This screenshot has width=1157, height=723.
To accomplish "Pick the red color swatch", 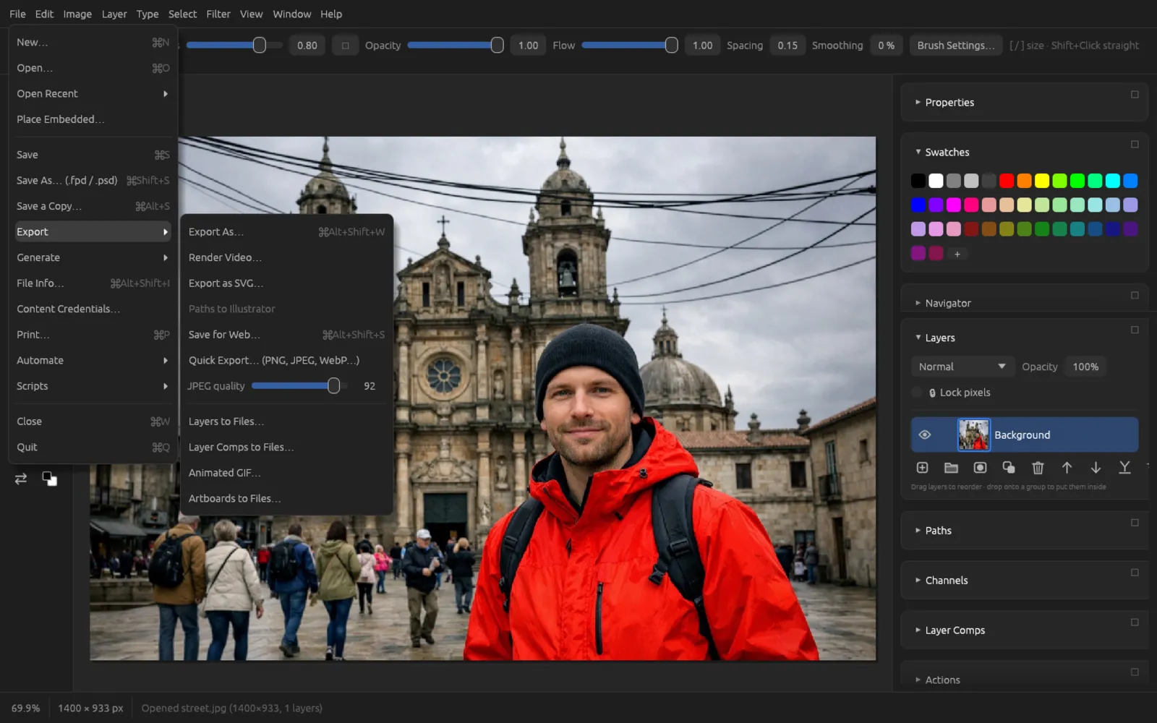I will click(1007, 181).
